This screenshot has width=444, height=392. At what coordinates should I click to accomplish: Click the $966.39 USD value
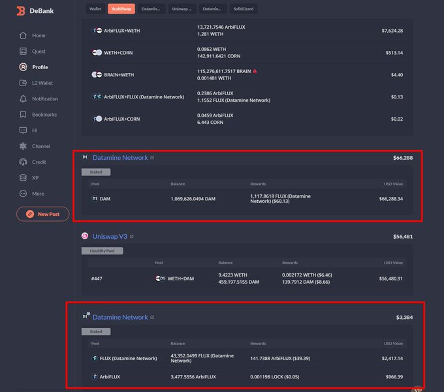394,377
